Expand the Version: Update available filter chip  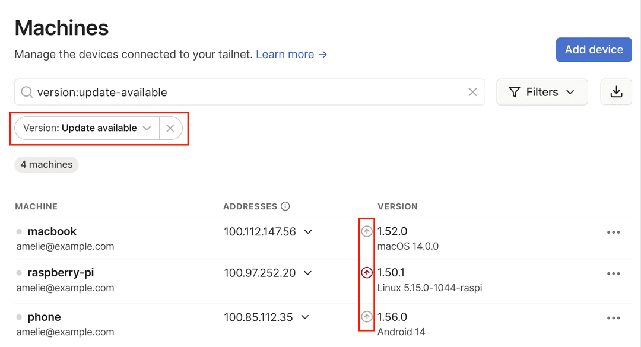[x=87, y=128]
